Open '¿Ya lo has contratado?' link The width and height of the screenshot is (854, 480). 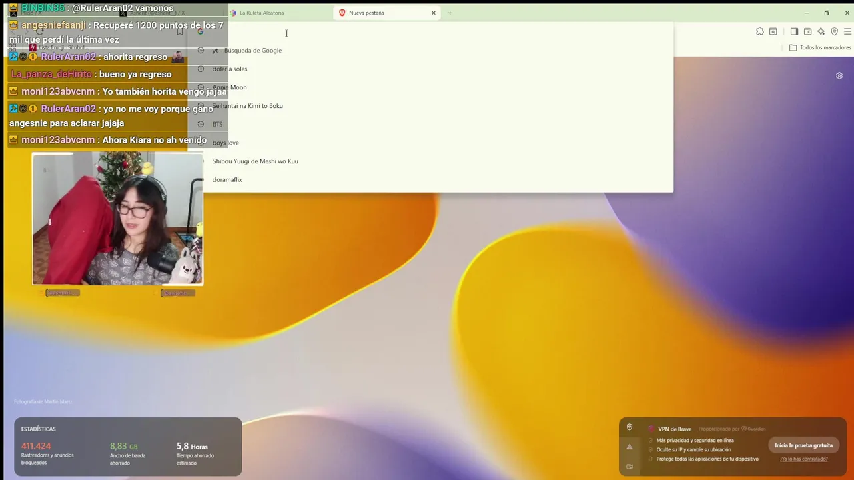click(803, 459)
